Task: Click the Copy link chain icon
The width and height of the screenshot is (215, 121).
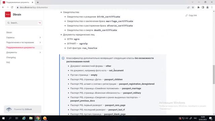Action: pyautogui.click(x=186, y=15)
